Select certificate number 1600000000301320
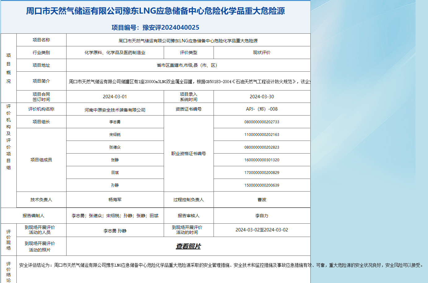428x283 pixels. tap(262, 160)
